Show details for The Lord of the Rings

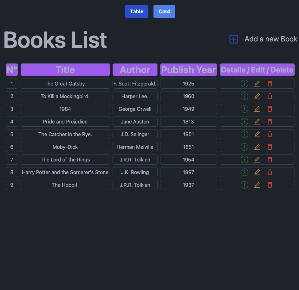[x=244, y=160]
